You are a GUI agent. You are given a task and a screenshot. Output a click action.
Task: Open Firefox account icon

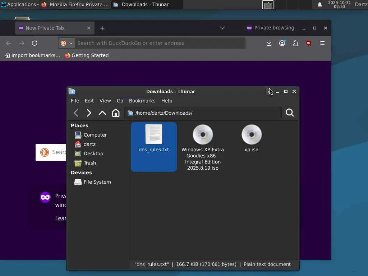pos(282,43)
